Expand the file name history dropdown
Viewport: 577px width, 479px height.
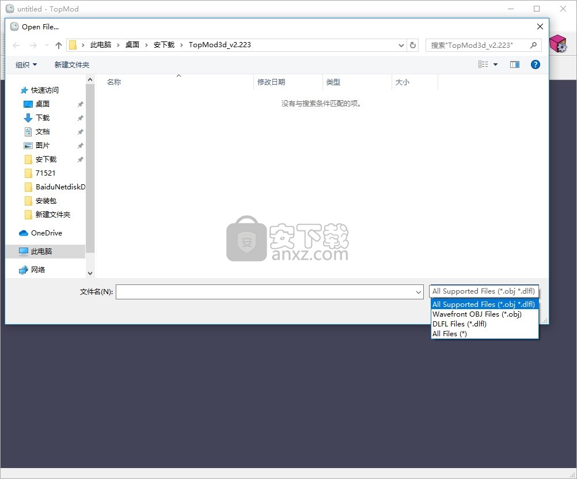(419, 292)
